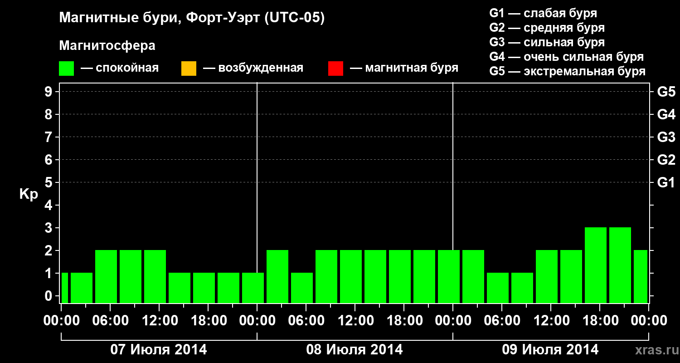Click the Kp 2 bar at 04:00–07:00 on 07 Июля
This screenshot has height=363, width=680.
(106, 276)
